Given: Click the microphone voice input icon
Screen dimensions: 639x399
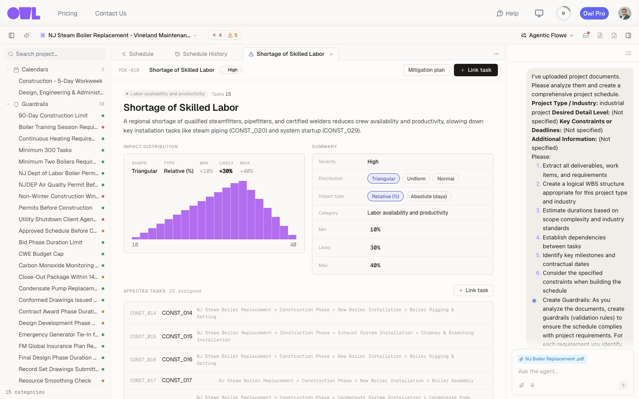Looking at the screenshot, I should 532,385.
